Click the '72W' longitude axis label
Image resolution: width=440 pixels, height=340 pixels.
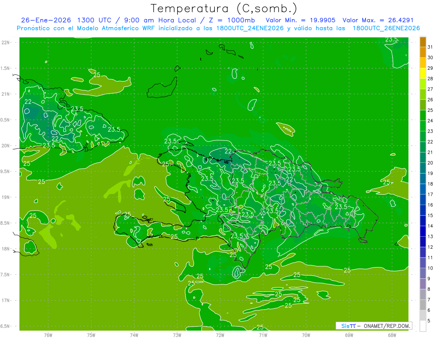tap(220, 335)
